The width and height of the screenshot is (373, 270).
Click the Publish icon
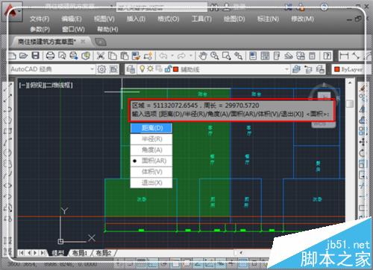74,56
